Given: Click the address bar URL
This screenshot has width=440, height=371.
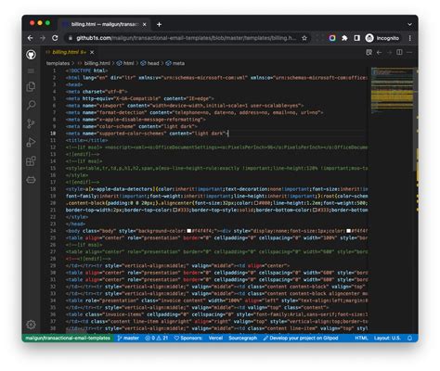Looking at the screenshot, I should [186, 38].
